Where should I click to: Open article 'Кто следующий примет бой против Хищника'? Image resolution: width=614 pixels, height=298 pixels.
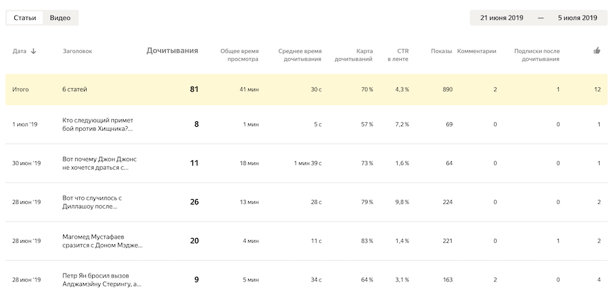(98, 124)
